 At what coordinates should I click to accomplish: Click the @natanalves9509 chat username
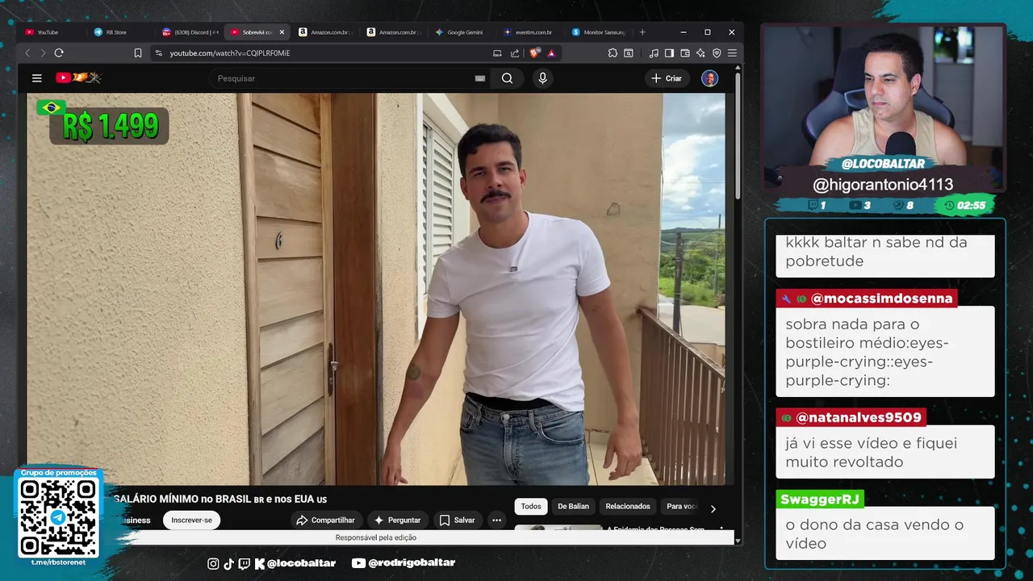859,418
